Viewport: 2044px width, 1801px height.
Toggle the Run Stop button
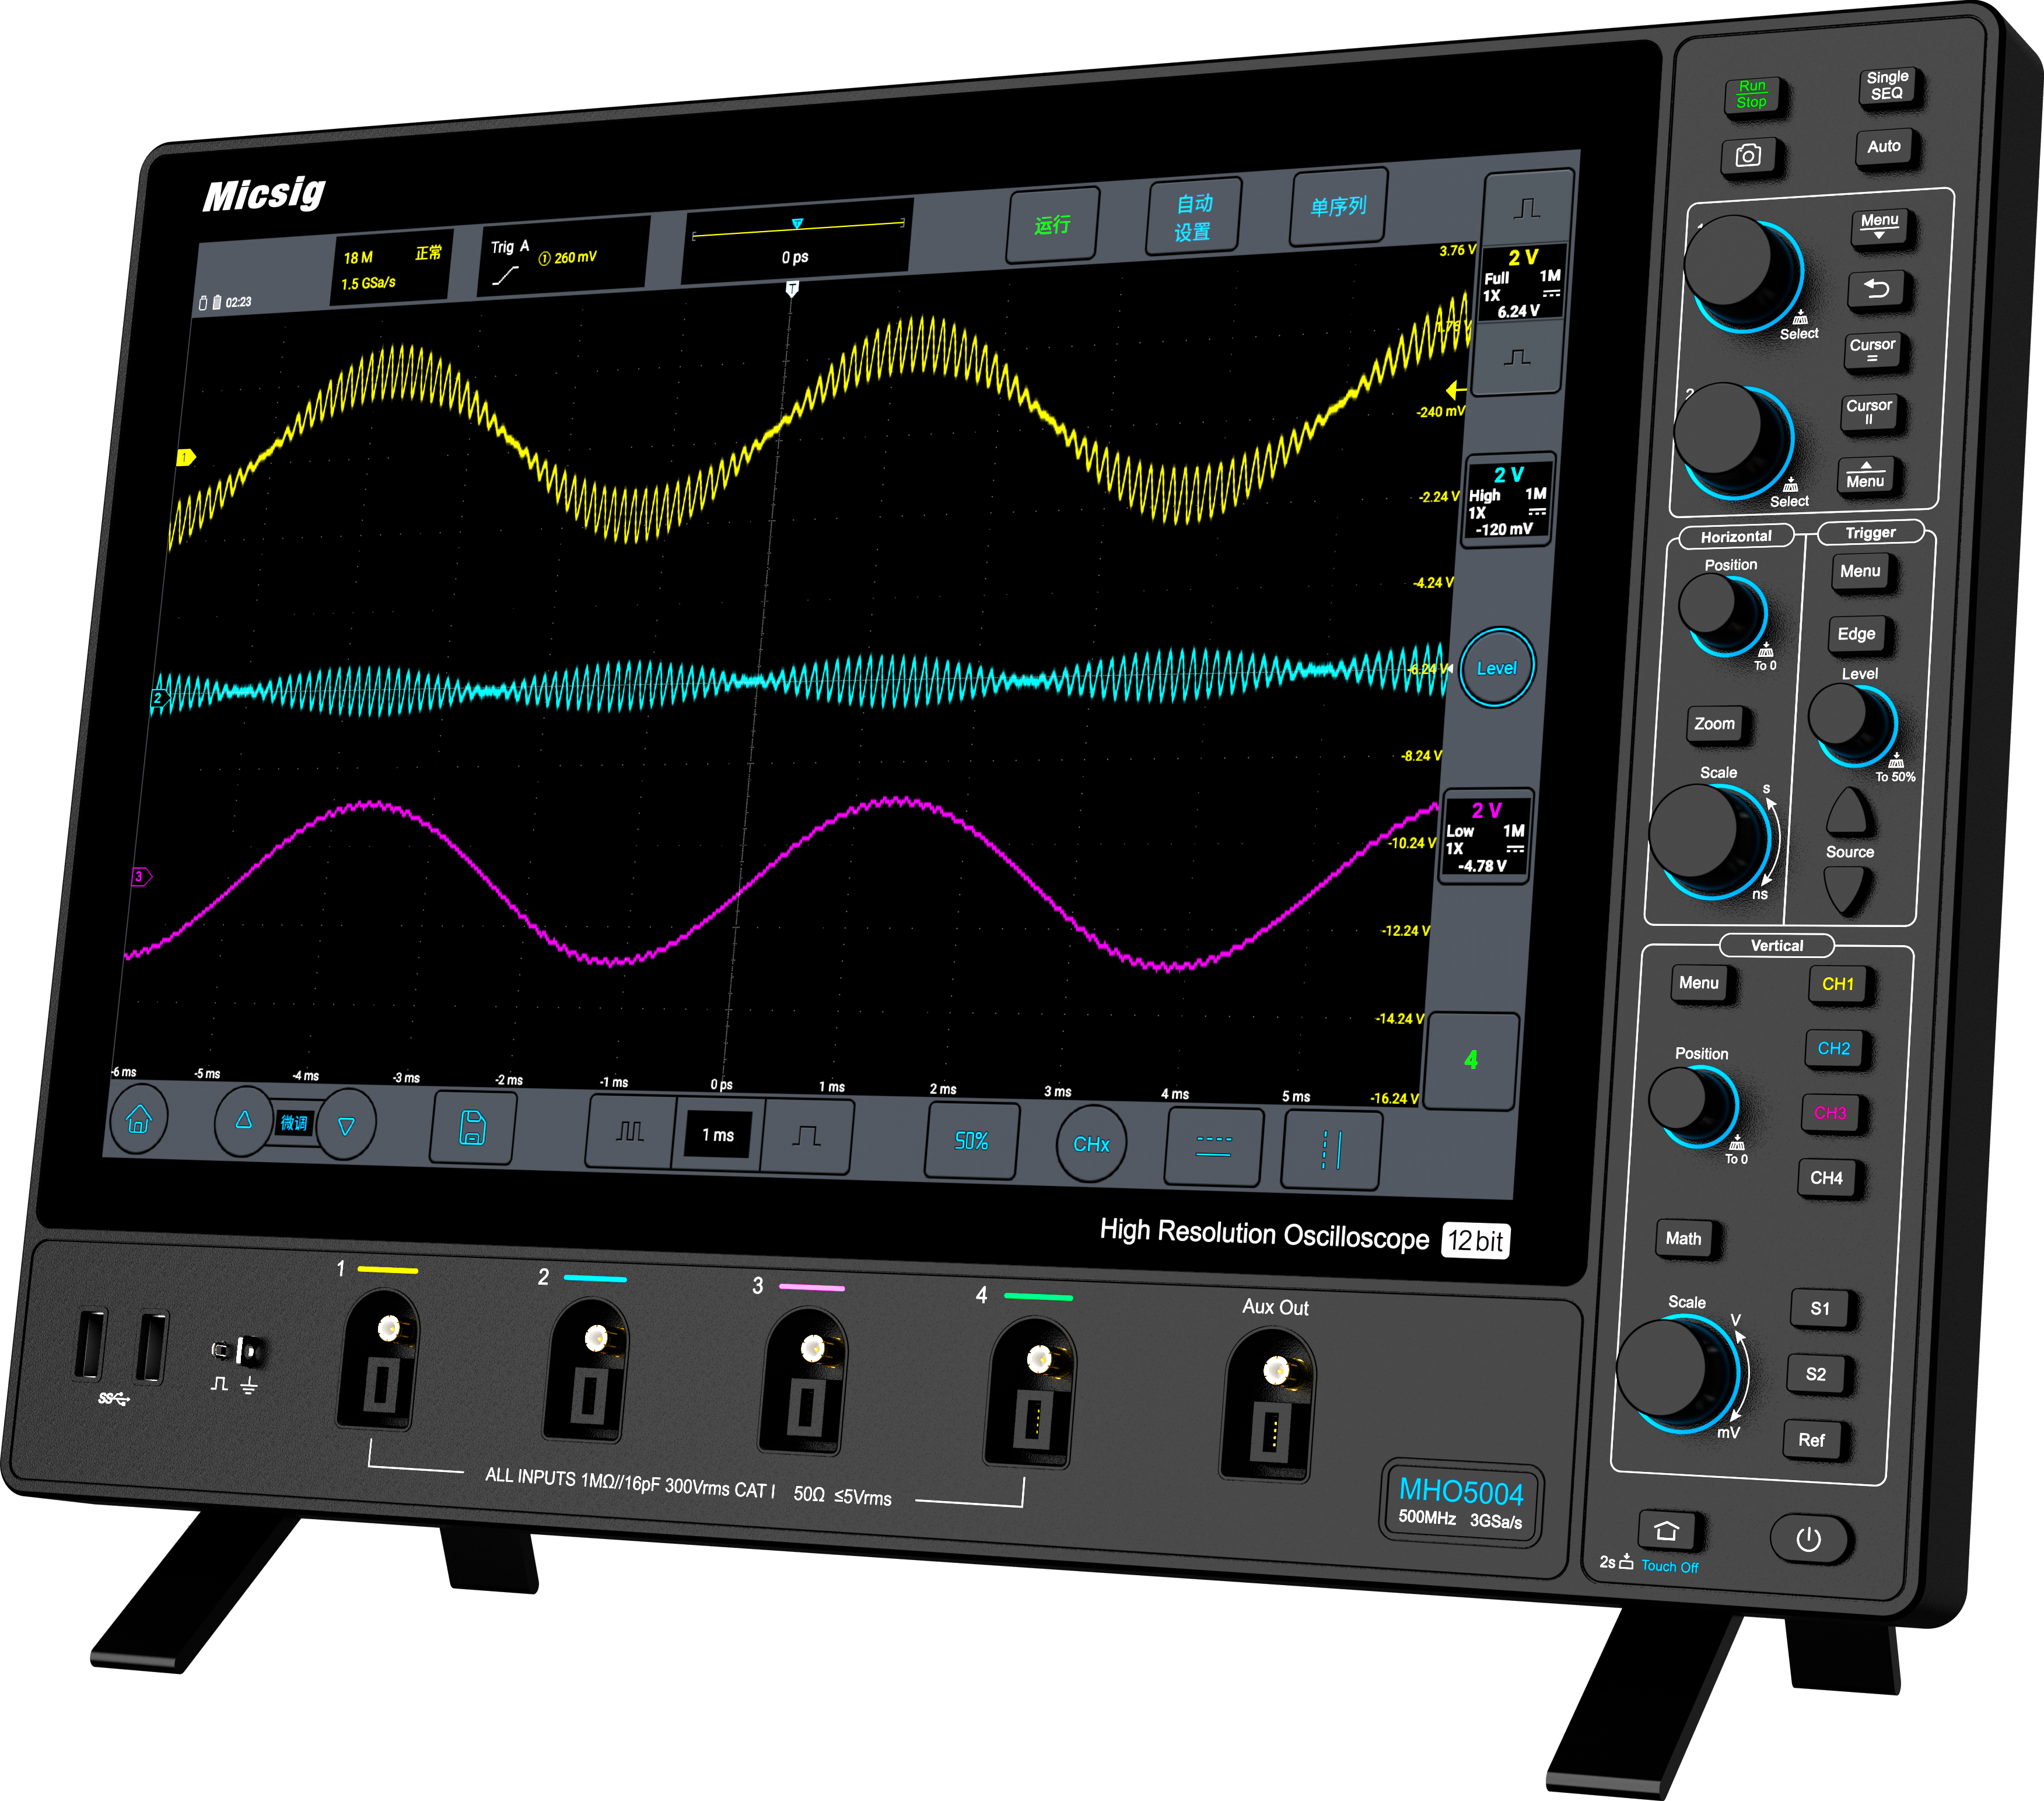1751,95
